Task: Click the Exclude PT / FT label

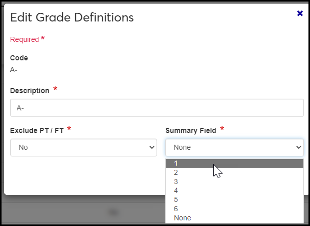Action: (37, 130)
